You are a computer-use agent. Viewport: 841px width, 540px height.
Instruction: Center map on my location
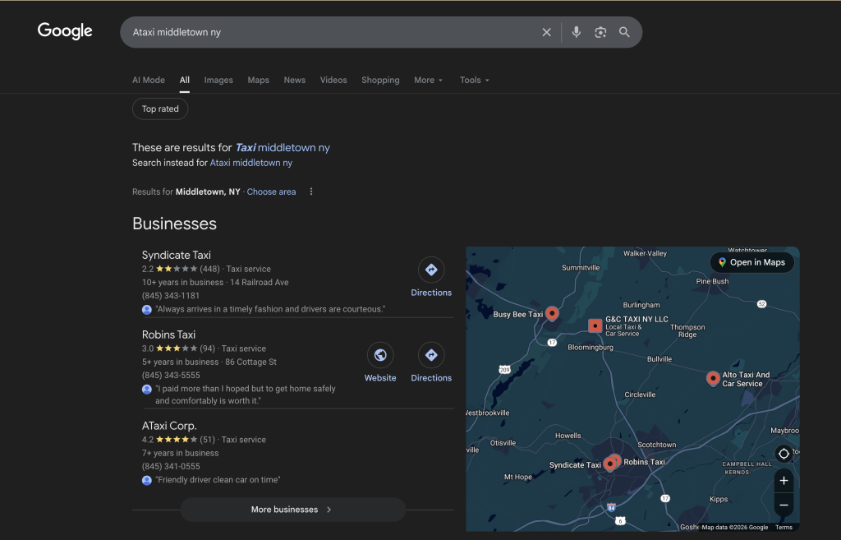coord(784,454)
